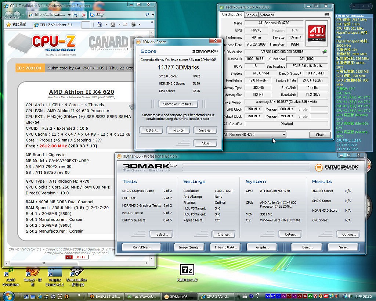Click the Close button in GPU-Z

(320, 135)
